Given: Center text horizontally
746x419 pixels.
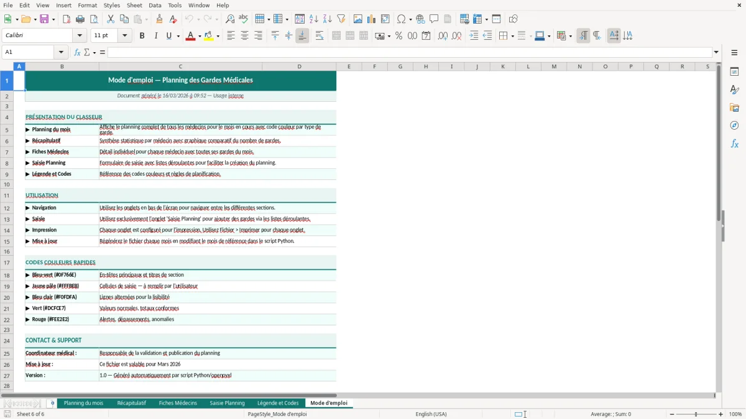Looking at the screenshot, I should 245,36.
